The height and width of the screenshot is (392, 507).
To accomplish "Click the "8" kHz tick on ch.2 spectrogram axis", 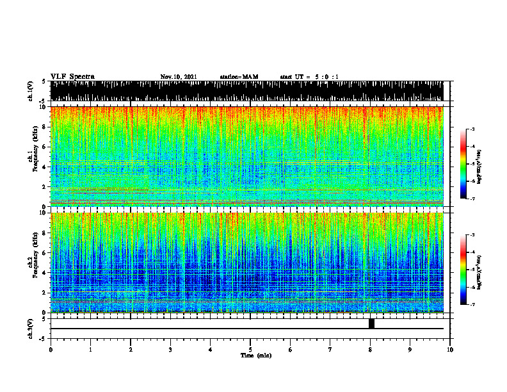I will click(x=45, y=233).
